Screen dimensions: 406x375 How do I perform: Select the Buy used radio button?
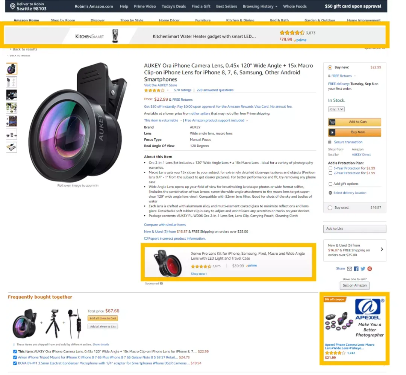coord(330,207)
